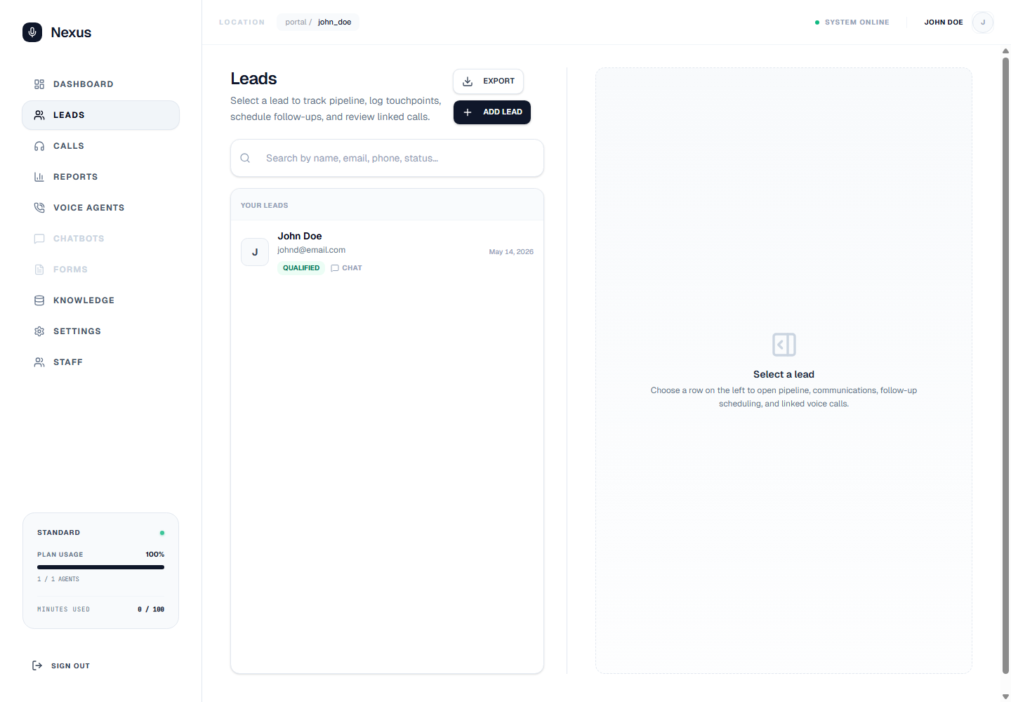Navigate to Voice Agents

pos(100,208)
